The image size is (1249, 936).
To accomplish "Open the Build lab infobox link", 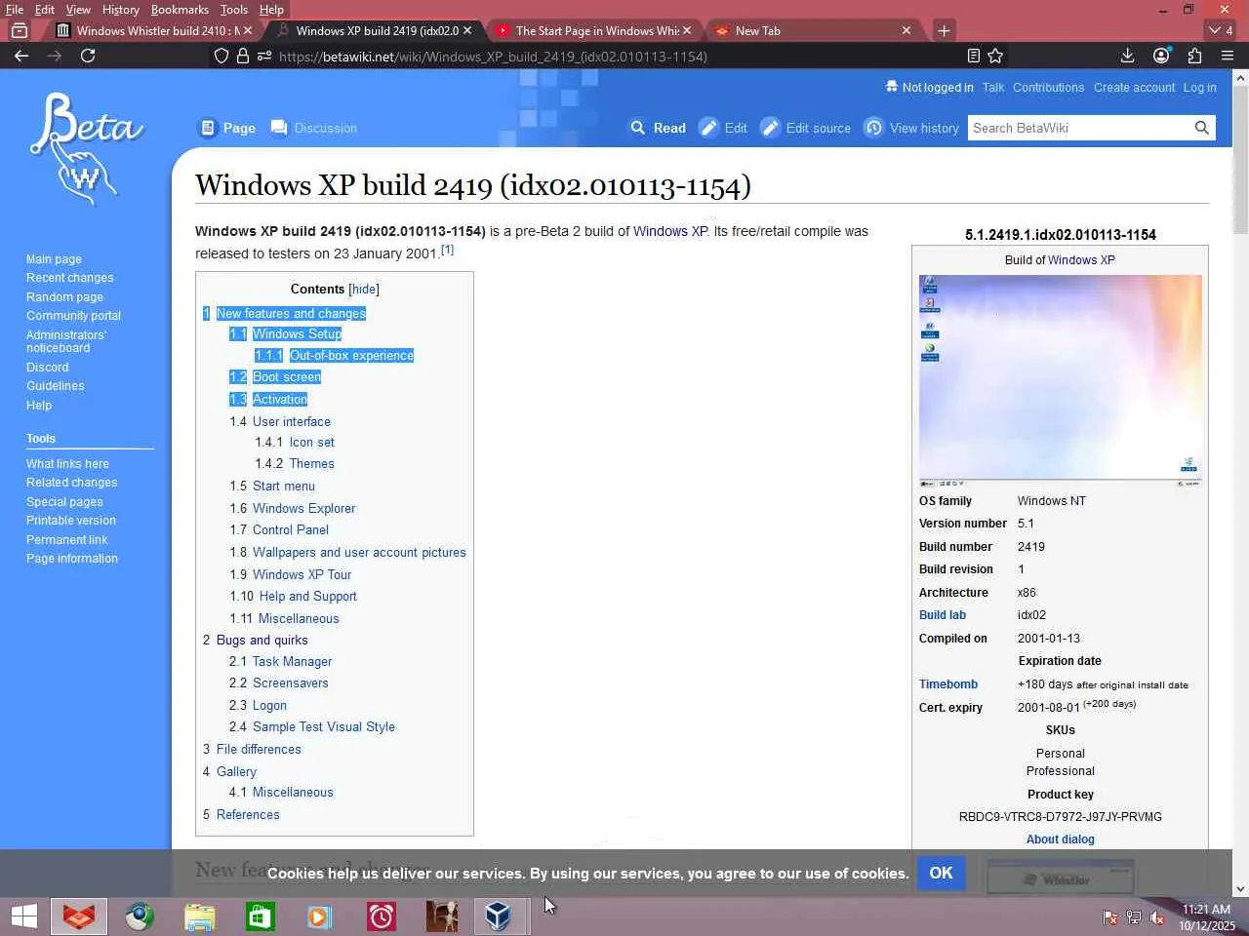I will pyautogui.click(x=943, y=615).
